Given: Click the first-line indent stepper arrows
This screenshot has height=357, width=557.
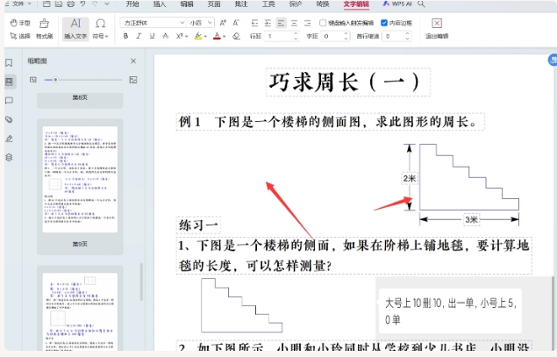Looking at the screenshot, I should [408, 36].
